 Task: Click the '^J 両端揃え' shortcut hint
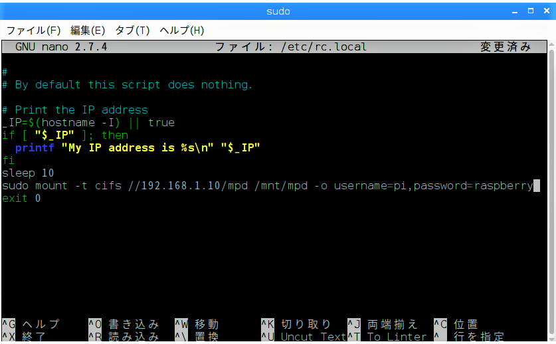pyautogui.click(x=383, y=324)
